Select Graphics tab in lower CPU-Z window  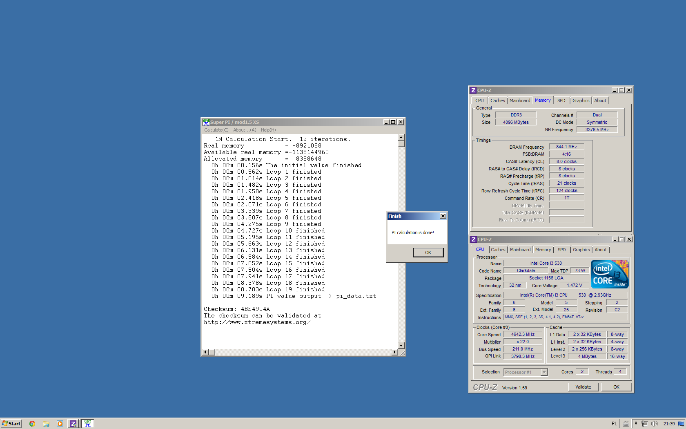point(581,250)
